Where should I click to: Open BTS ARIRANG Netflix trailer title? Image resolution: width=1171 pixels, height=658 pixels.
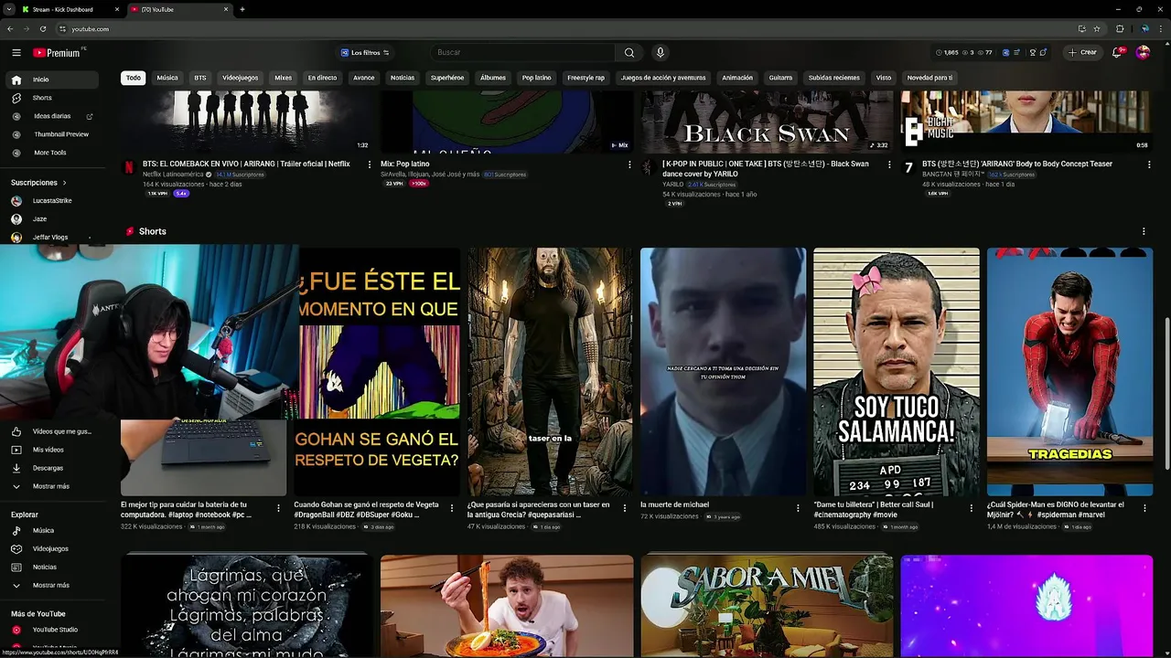point(246,164)
